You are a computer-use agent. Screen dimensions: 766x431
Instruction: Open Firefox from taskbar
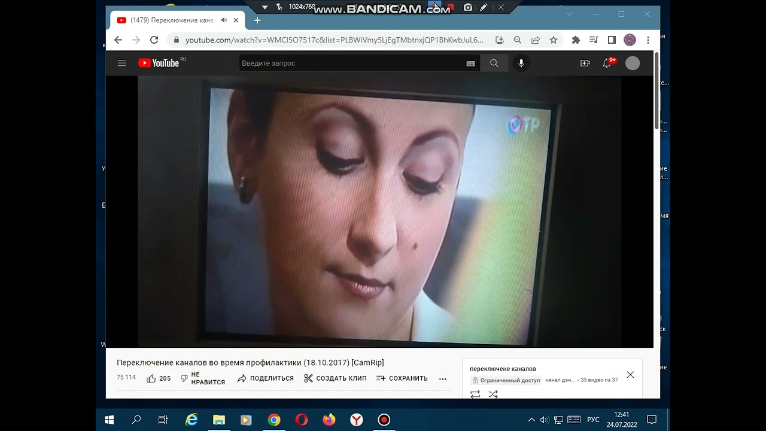[329, 420]
